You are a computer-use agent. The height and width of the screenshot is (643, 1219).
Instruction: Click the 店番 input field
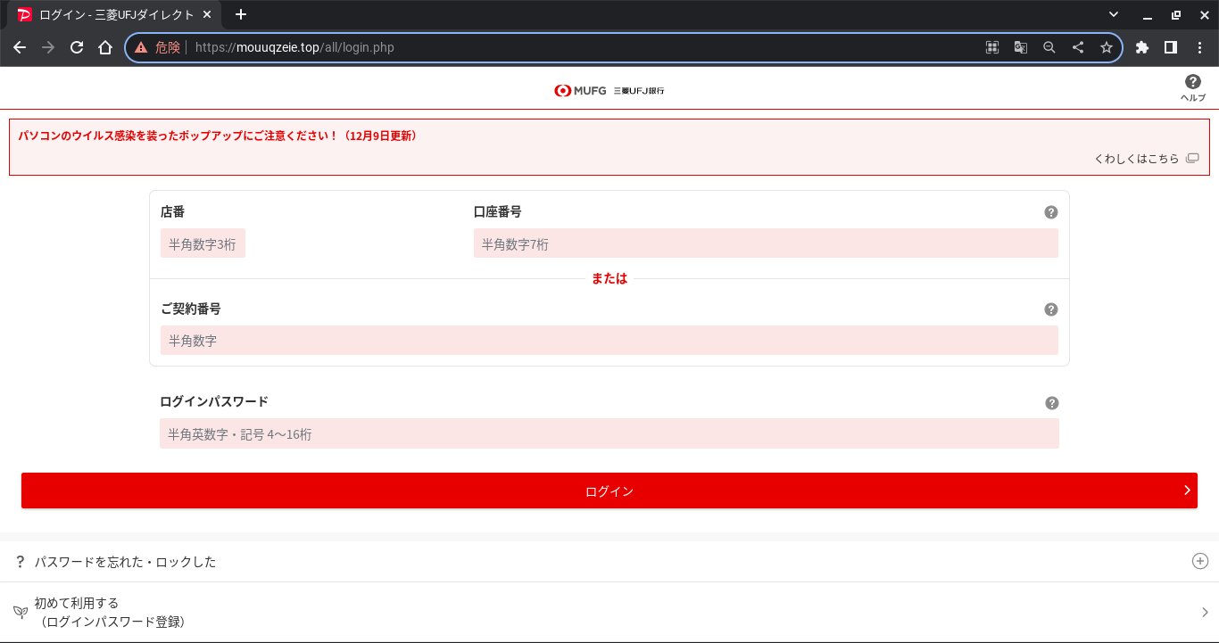(x=203, y=243)
